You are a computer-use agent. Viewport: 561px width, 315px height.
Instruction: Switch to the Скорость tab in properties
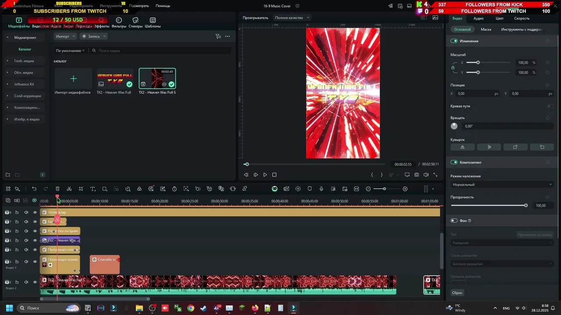[522, 18]
